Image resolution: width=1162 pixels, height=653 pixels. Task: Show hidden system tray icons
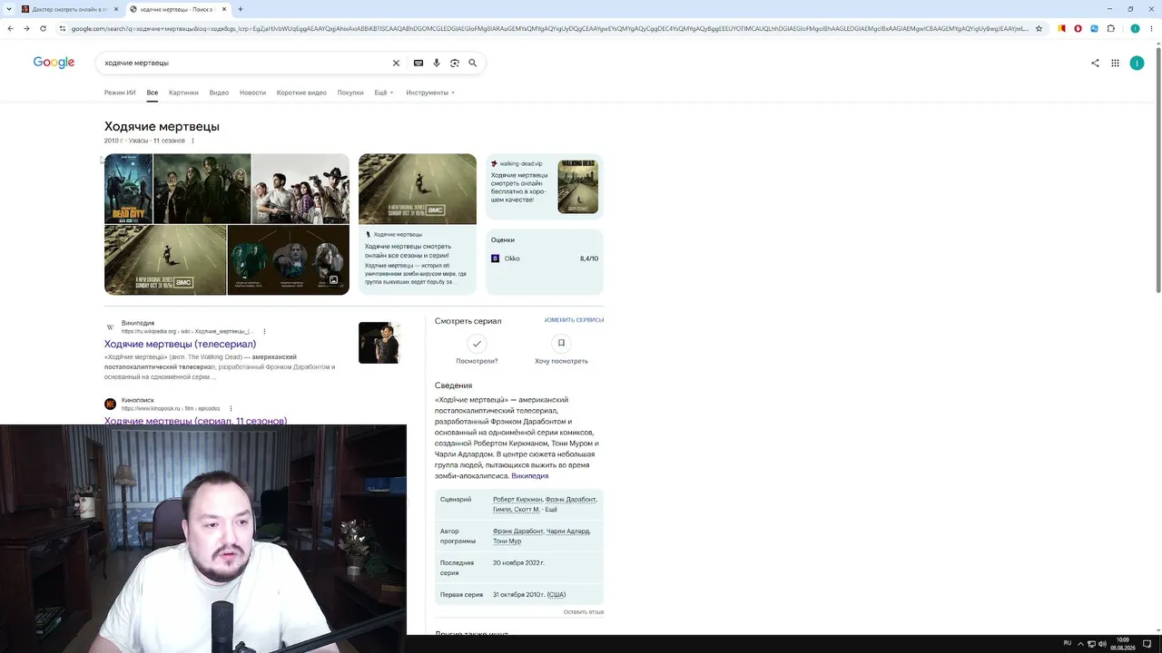click(1079, 644)
